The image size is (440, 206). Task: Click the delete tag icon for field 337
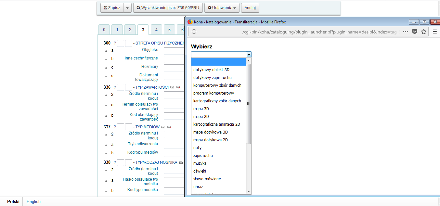point(169,127)
